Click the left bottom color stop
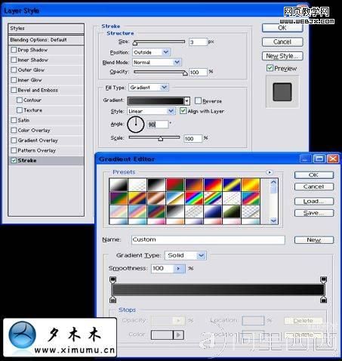The height and width of the screenshot is (361, 342). pos(113,300)
